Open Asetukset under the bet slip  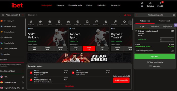[155, 66]
